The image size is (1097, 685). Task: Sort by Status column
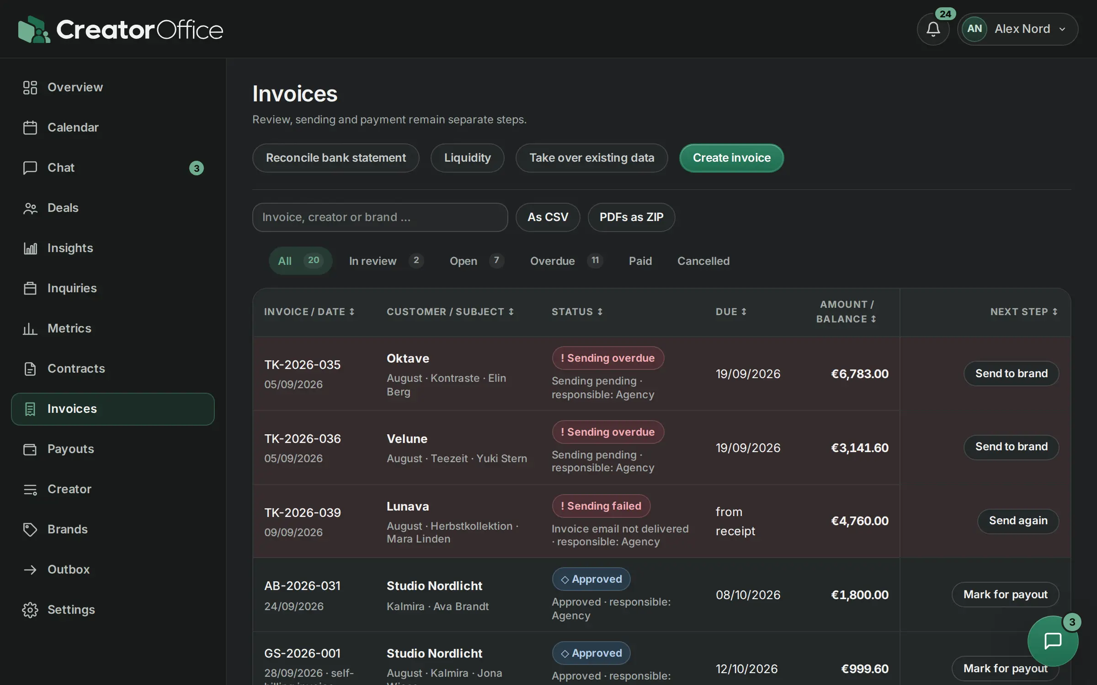click(577, 312)
